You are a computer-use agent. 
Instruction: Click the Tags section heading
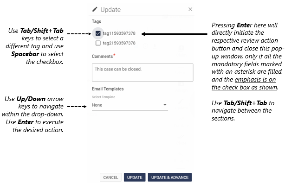tap(97, 21)
